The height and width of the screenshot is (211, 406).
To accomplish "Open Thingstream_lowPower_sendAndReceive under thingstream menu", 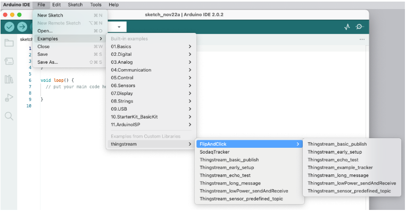I will tap(250, 191).
